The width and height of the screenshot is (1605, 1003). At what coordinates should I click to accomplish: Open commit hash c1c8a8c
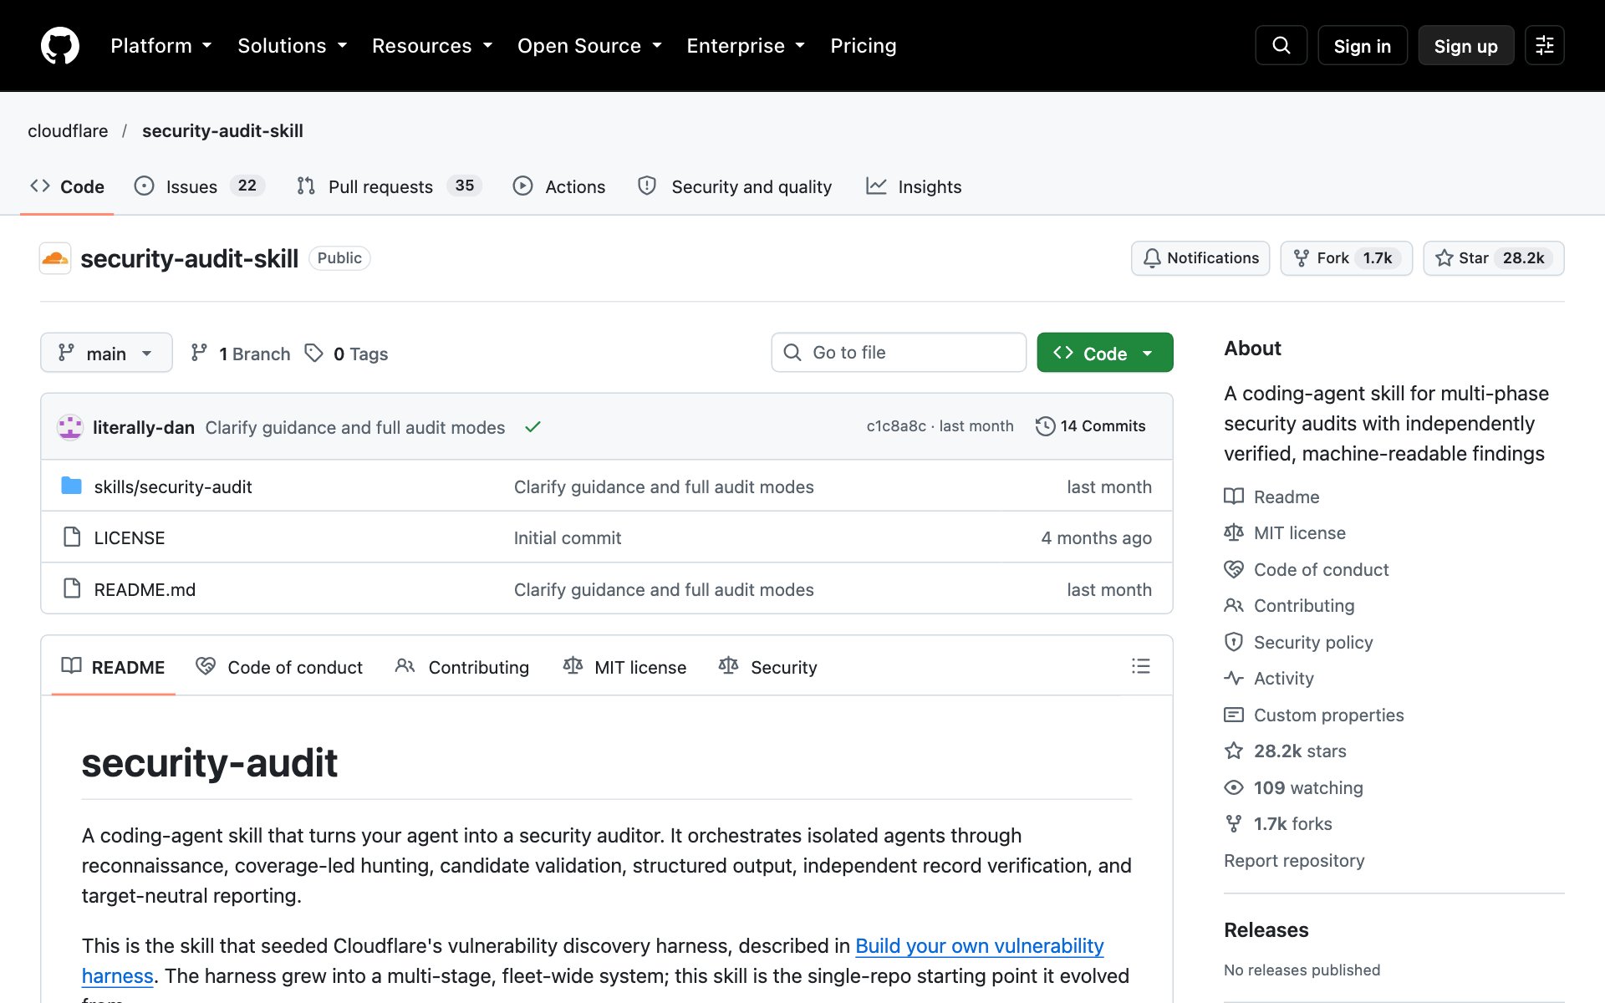point(896,426)
